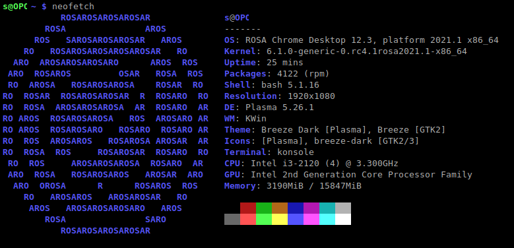The width and height of the screenshot is (514, 248).
Task: Click the ROSA ASCII art logo
Action: tap(106, 124)
